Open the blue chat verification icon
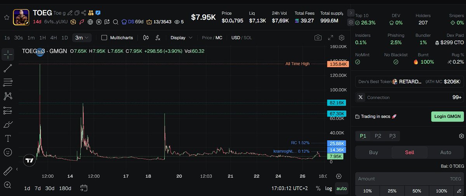466x196 pixels. (x=98, y=13)
